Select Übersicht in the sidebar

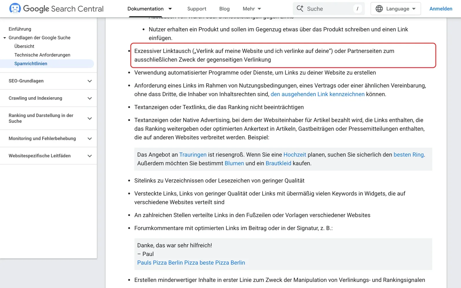click(x=24, y=46)
